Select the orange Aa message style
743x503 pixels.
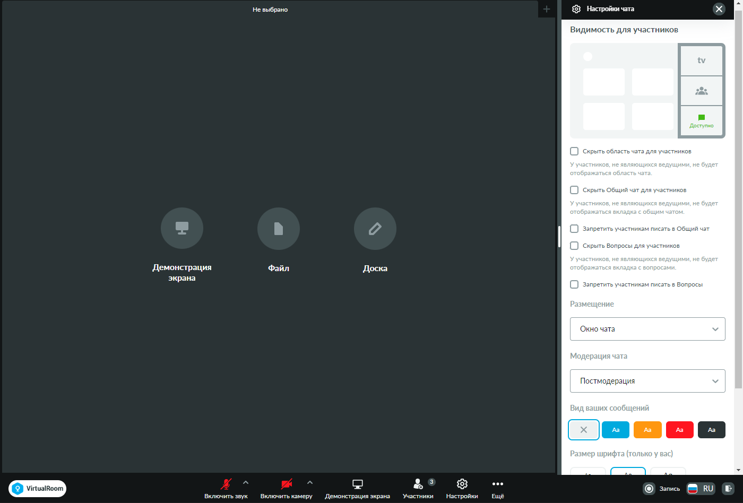click(x=647, y=430)
